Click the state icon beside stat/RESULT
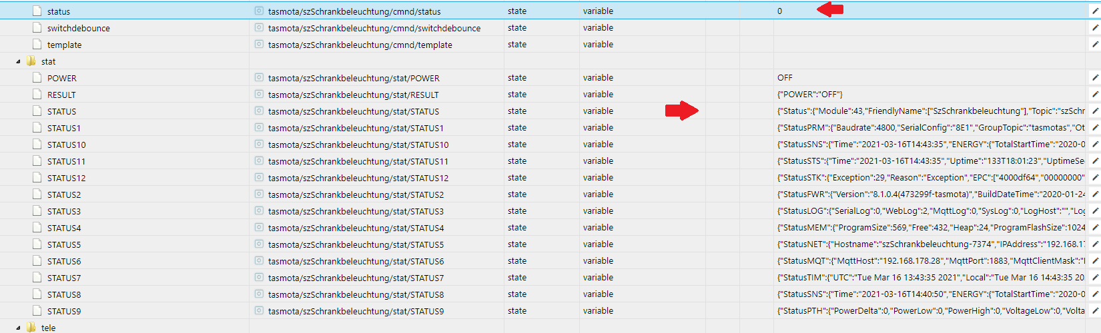Image resolution: width=1101 pixels, height=333 pixels. [259, 95]
